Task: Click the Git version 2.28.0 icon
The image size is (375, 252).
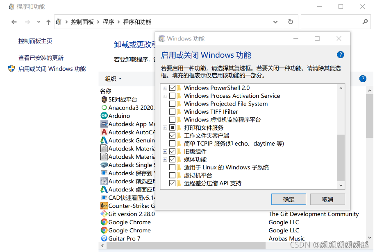Action: [104, 214]
